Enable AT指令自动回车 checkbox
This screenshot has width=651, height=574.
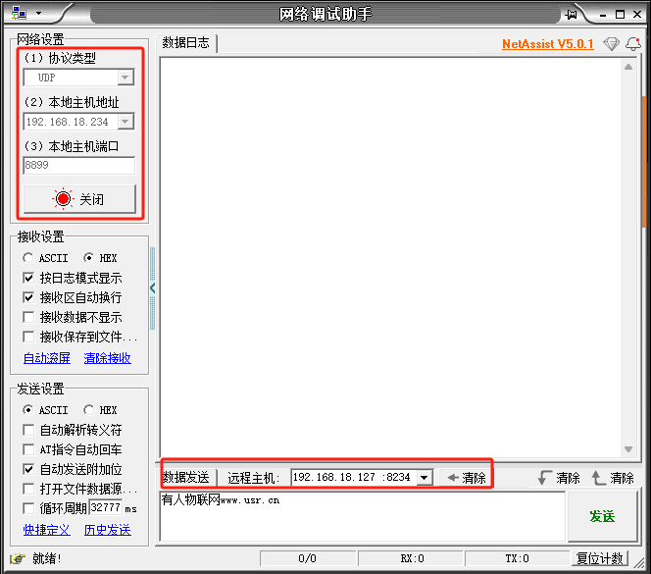[x=28, y=449]
